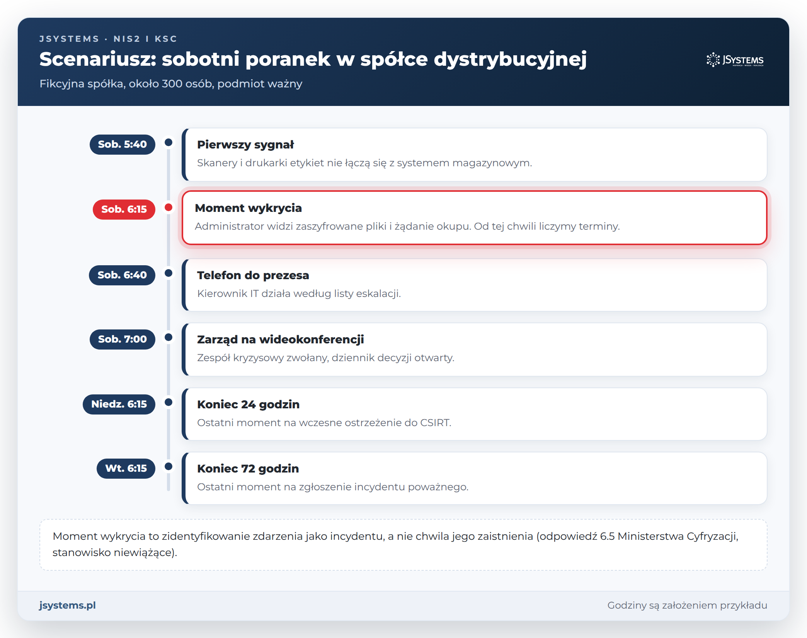Image resolution: width=807 pixels, height=638 pixels.
Task: Open the Moment wykrycia card heading
Action: [249, 208]
